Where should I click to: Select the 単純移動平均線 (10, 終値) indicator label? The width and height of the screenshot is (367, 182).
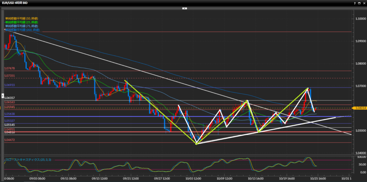pos(22,18)
